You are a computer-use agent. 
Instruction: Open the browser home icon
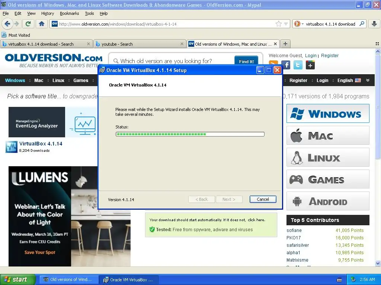(42, 24)
